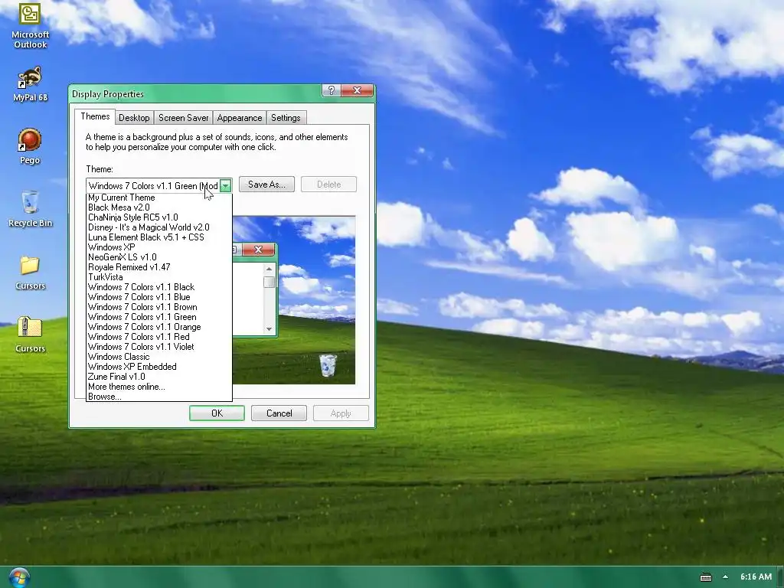Choose Royale Remixed v1.47 theme
Viewport: 784px width, 588px height.
coord(159,267)
